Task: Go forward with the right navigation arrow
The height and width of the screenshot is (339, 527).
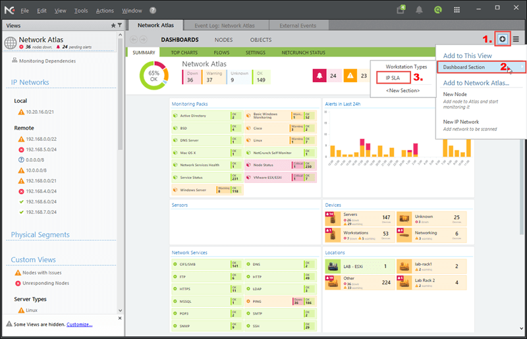Action: [143, 39]
